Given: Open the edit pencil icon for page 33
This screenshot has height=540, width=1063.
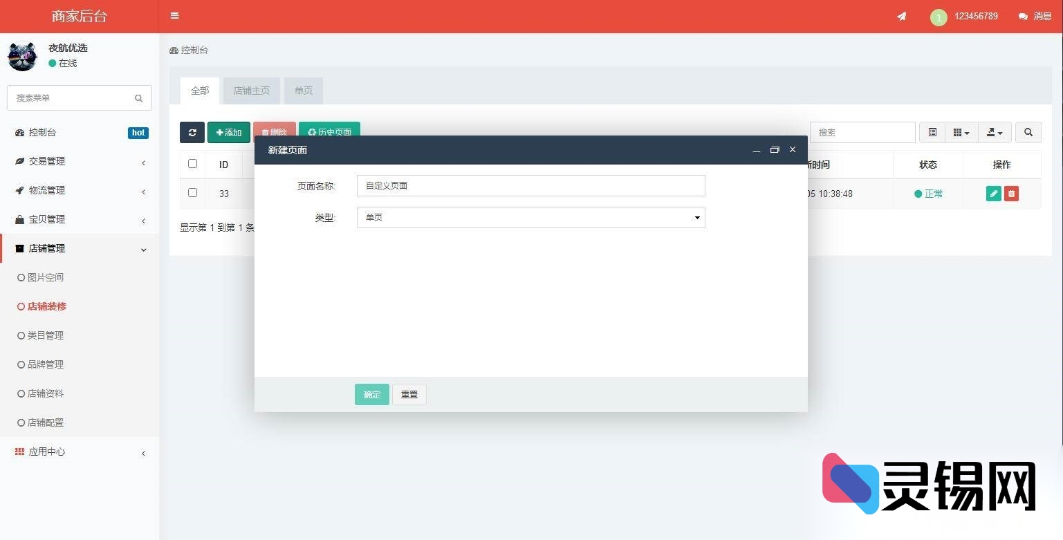Looking at the screenshot, I should (992, 194).
